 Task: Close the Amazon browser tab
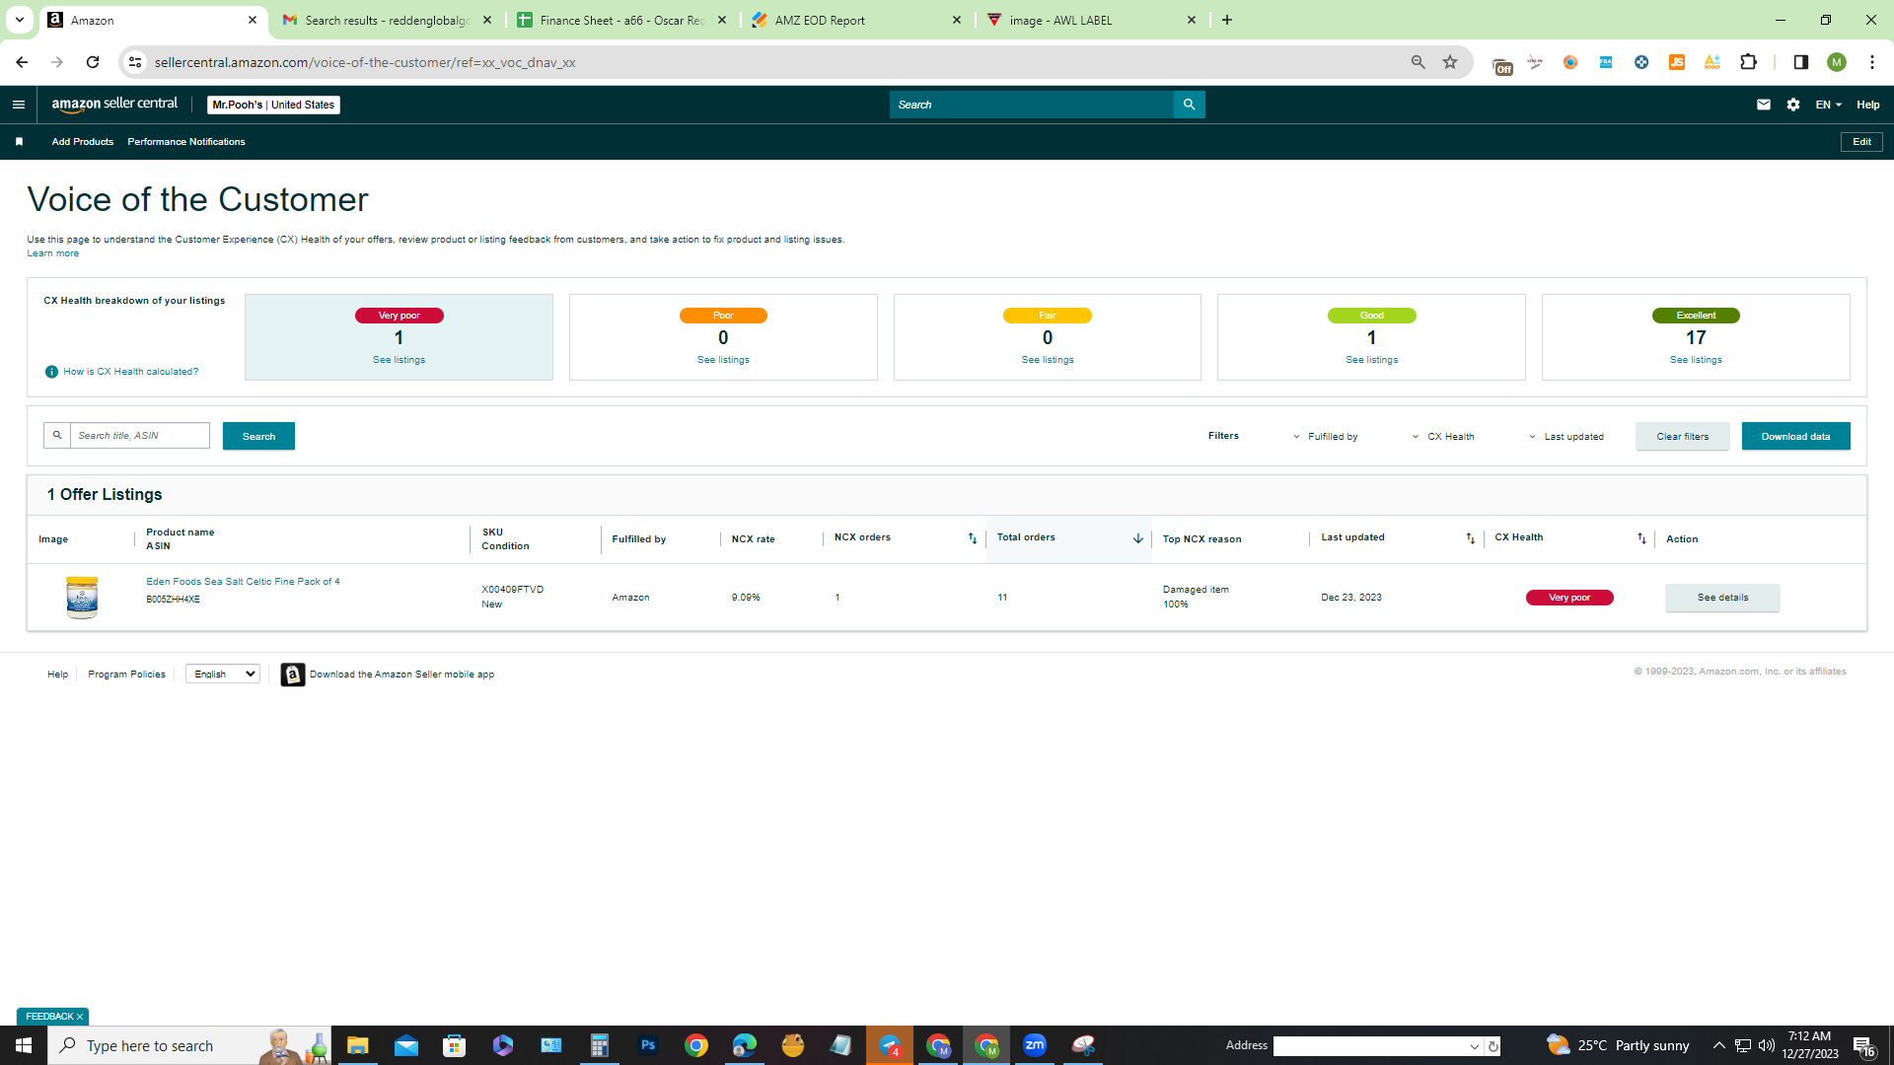point(252,20)
